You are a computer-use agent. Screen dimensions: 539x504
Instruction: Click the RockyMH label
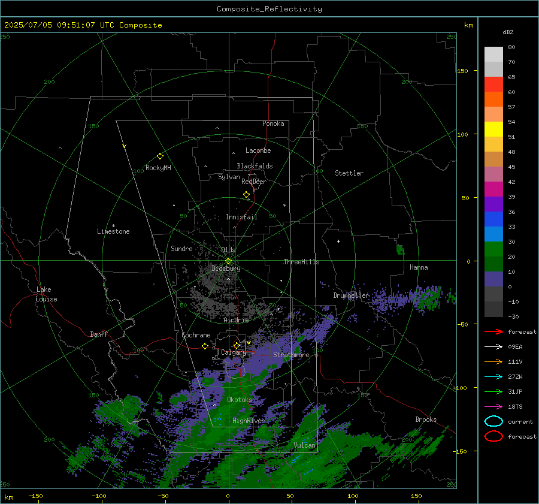pyautogui.click(x=158, y=168)
